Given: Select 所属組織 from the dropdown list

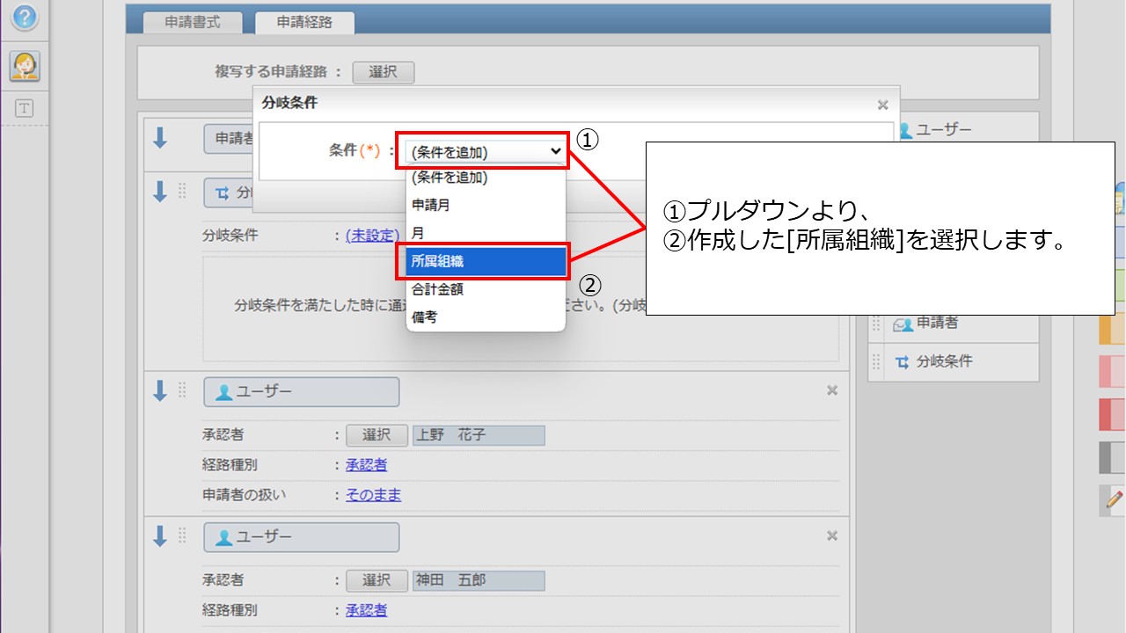Looking at the screenshot, I should 486,261.
